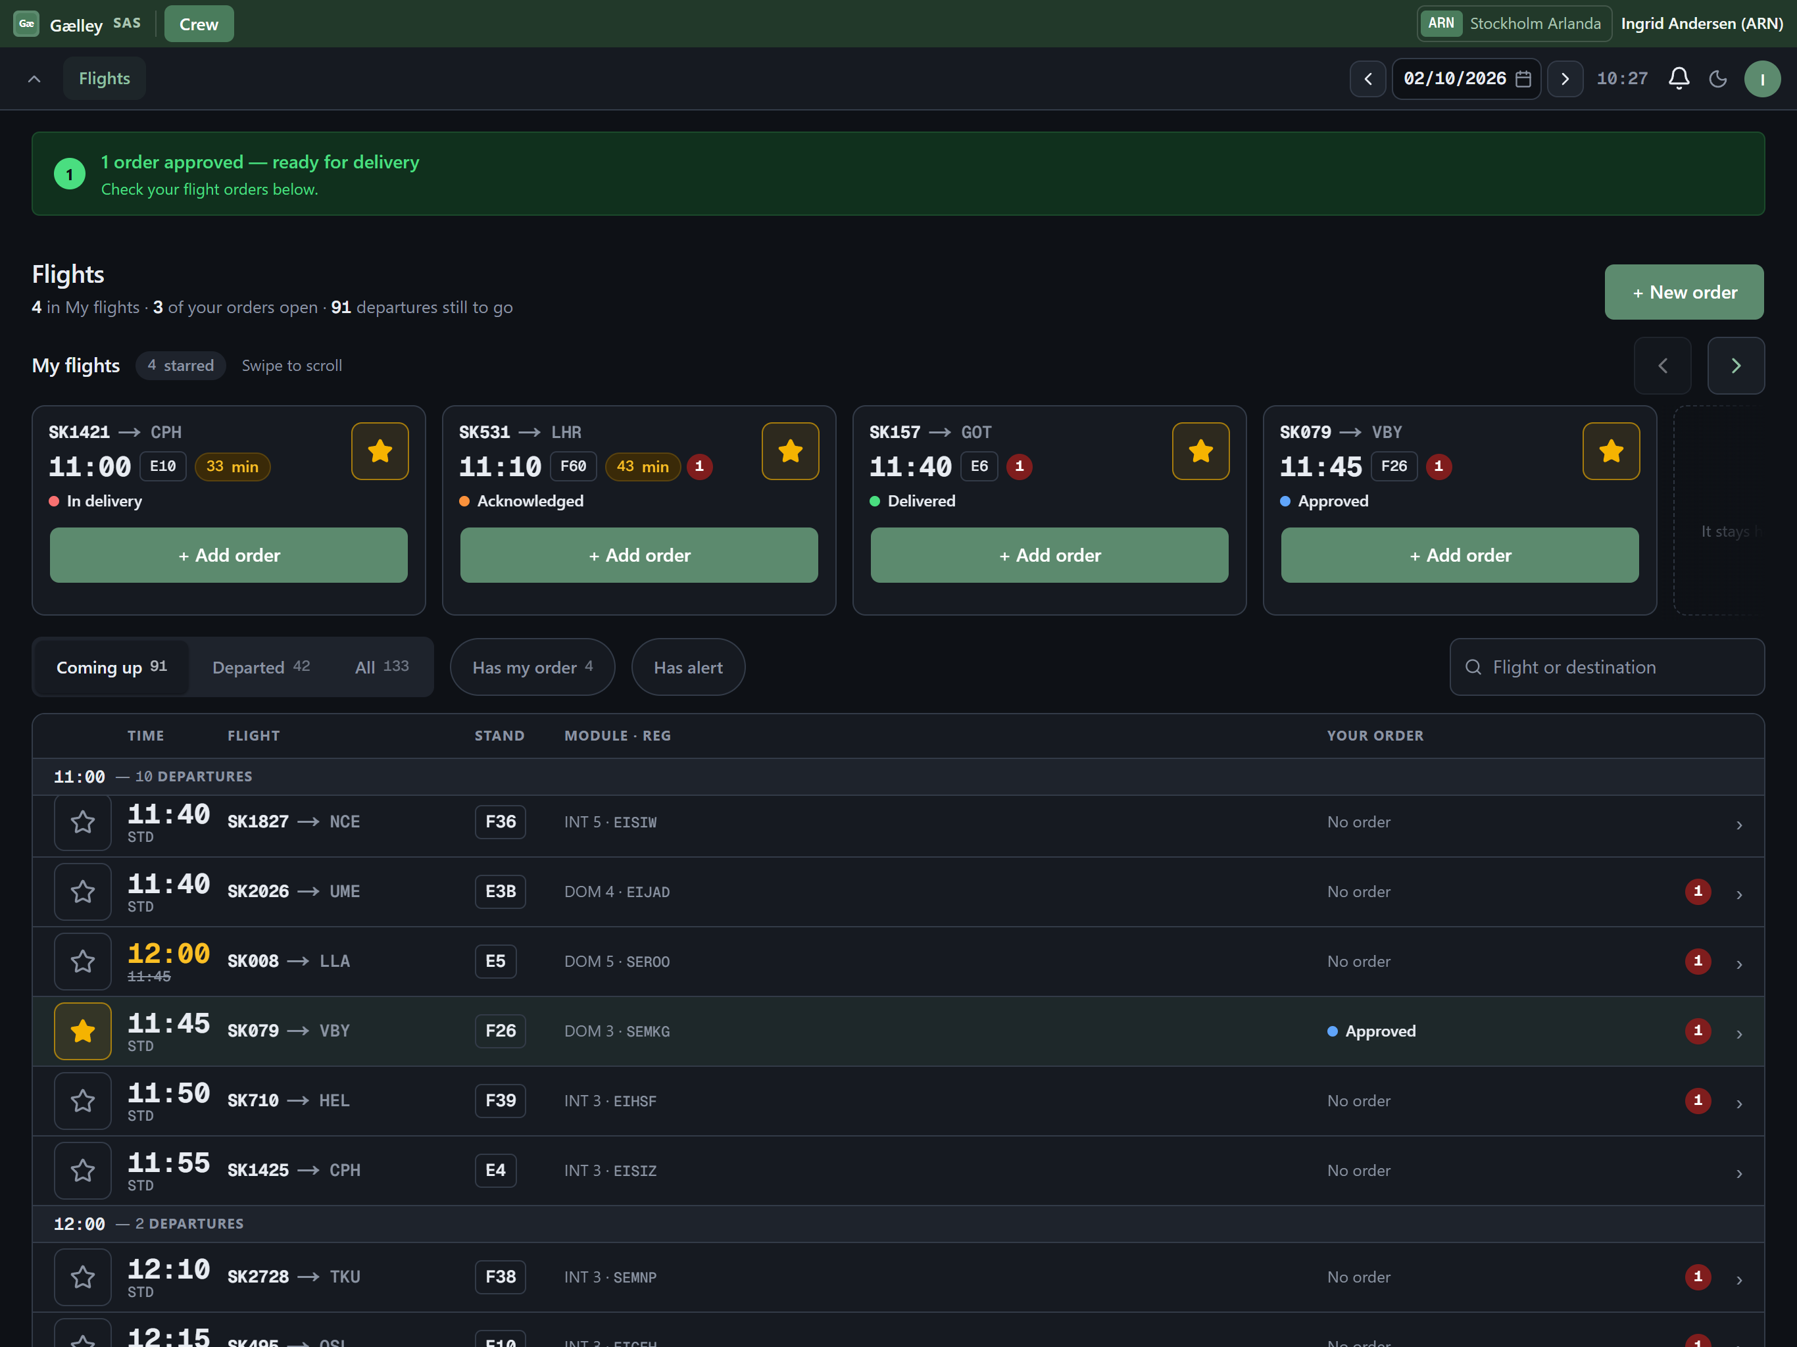The image size is (1797, 1347).
Task: Click the New order button
Action: click(1683, 291)
